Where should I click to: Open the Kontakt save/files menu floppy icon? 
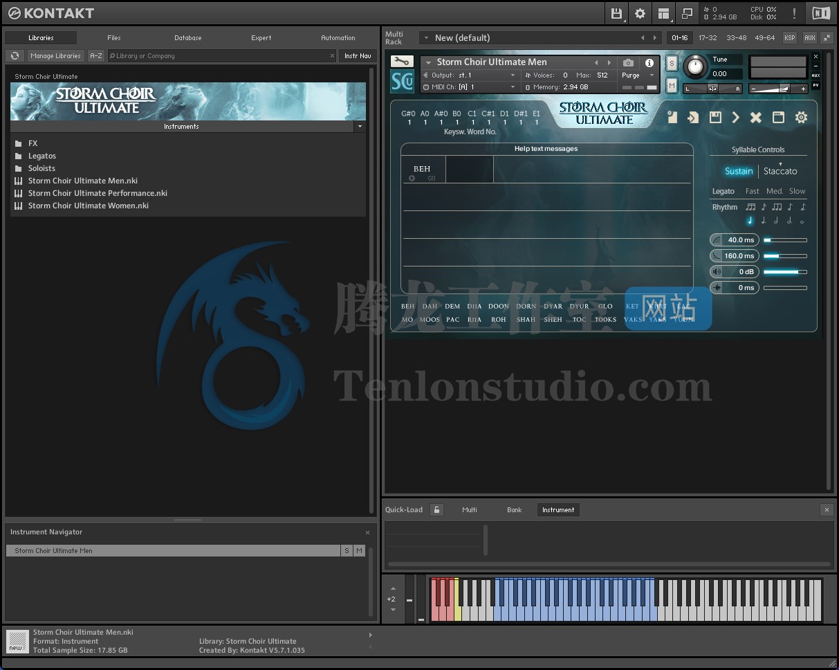616,13
